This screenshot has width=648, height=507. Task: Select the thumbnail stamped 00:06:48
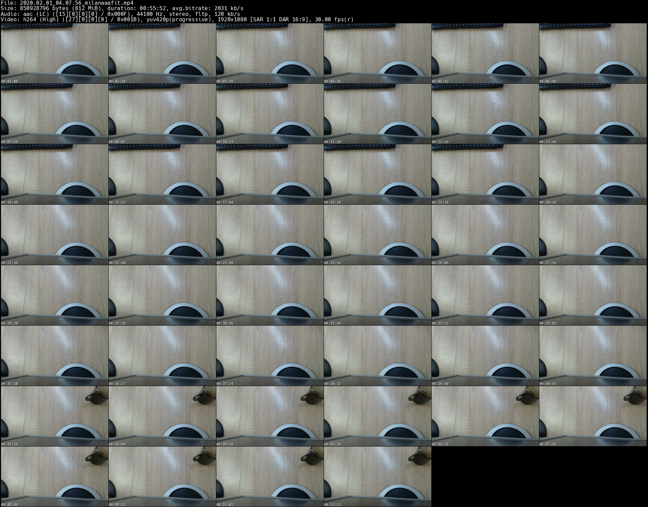(593, 53)
